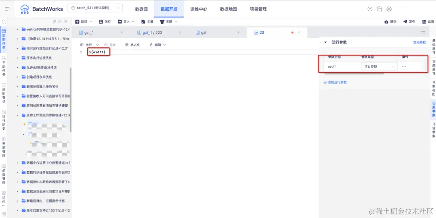Open 环境参数 side tab on right
Viewport: 436px width, 218px height.
click(x=434, y=130)
